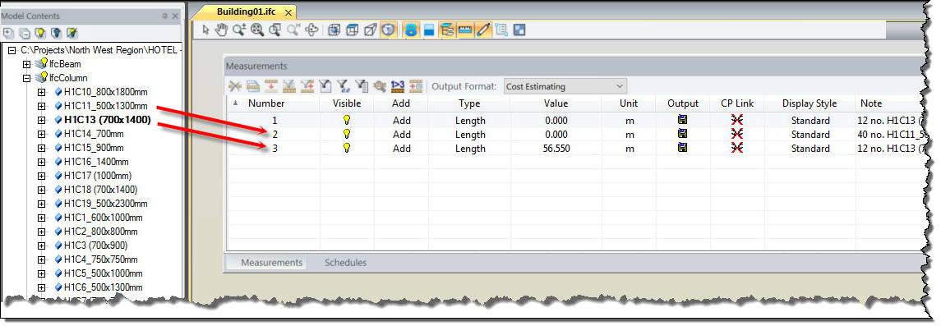Select the wireframe cube view icon

353,30
